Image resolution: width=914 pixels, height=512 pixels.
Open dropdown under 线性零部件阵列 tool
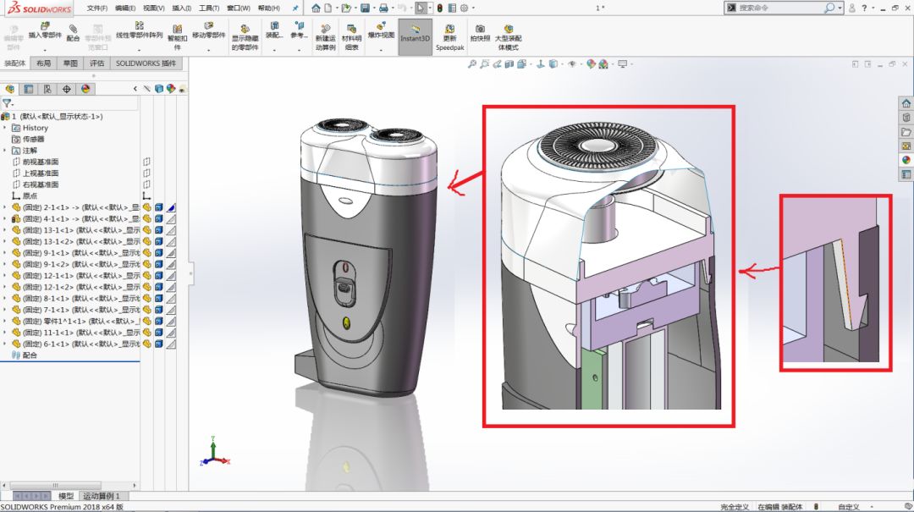[x=140, y=50]
